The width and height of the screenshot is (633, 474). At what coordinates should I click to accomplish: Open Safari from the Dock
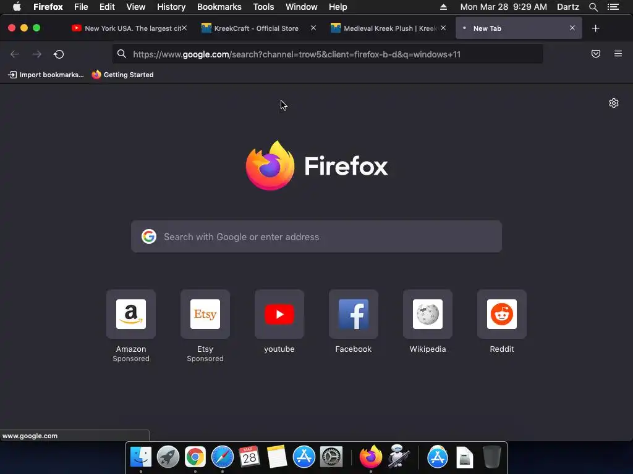(223, 457)
